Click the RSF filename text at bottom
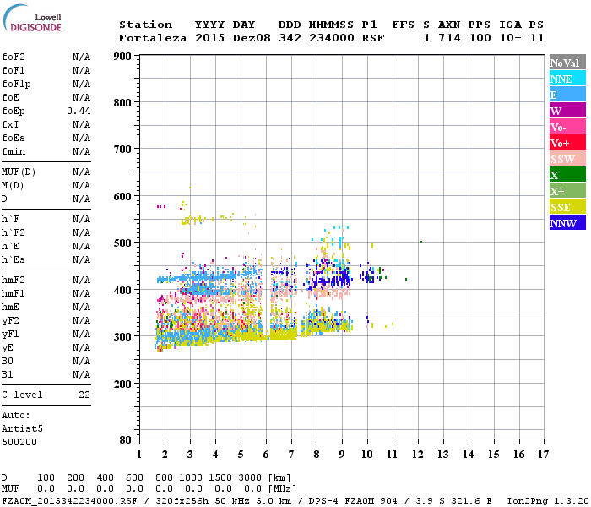 click(x=70, y=500)
